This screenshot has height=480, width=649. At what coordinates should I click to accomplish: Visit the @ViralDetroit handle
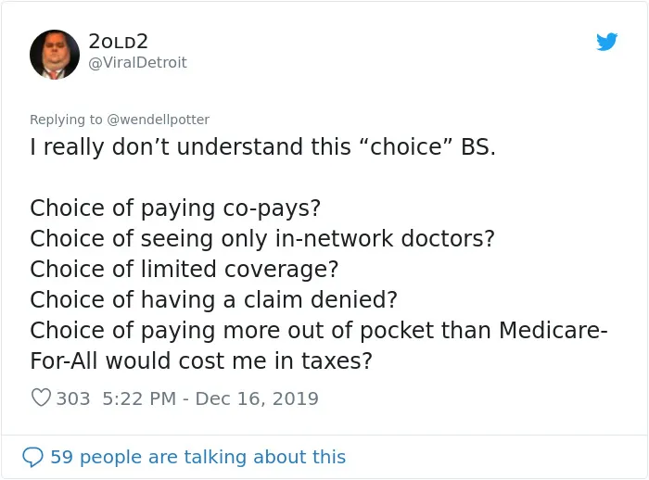(x=138, y=62)
